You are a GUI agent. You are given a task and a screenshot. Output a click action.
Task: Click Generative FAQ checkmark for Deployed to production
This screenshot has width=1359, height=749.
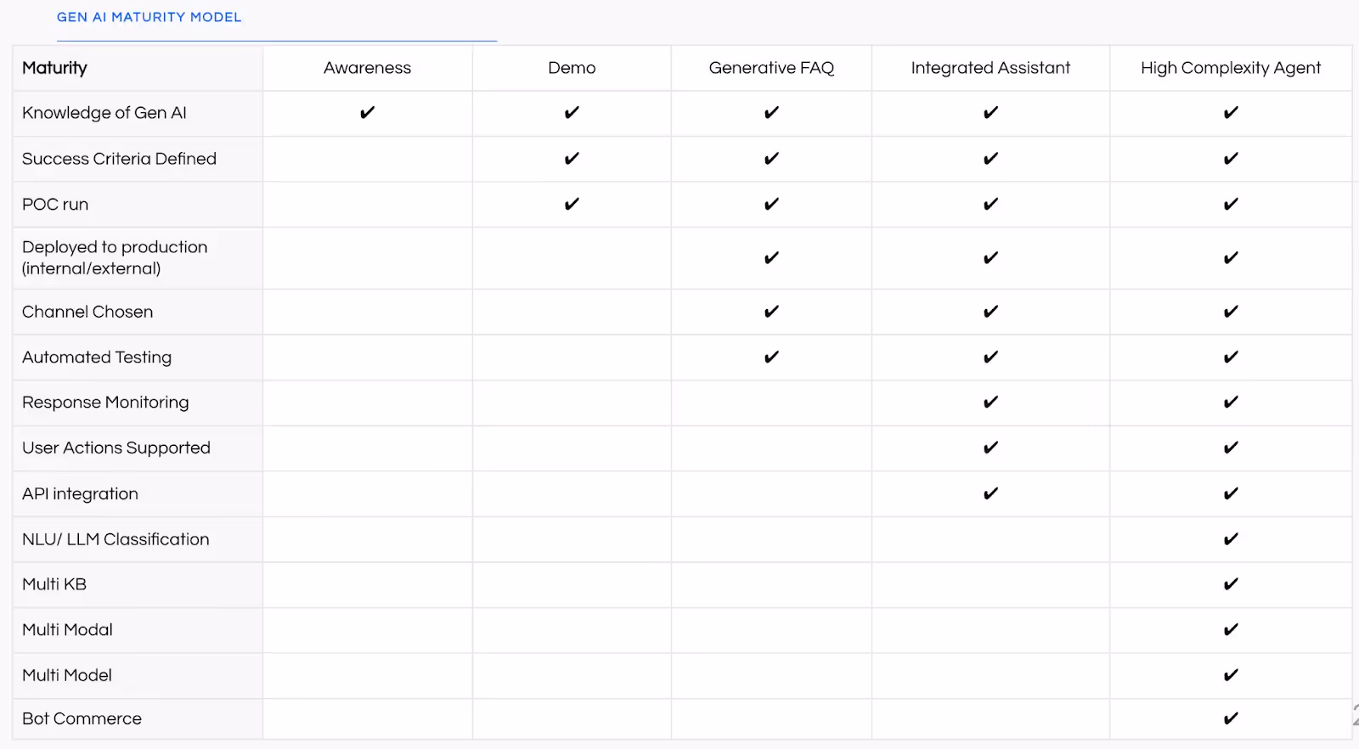[771, 257]
